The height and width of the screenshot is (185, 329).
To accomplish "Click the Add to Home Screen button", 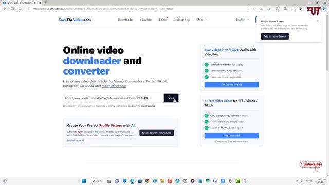I will point(275,36).
